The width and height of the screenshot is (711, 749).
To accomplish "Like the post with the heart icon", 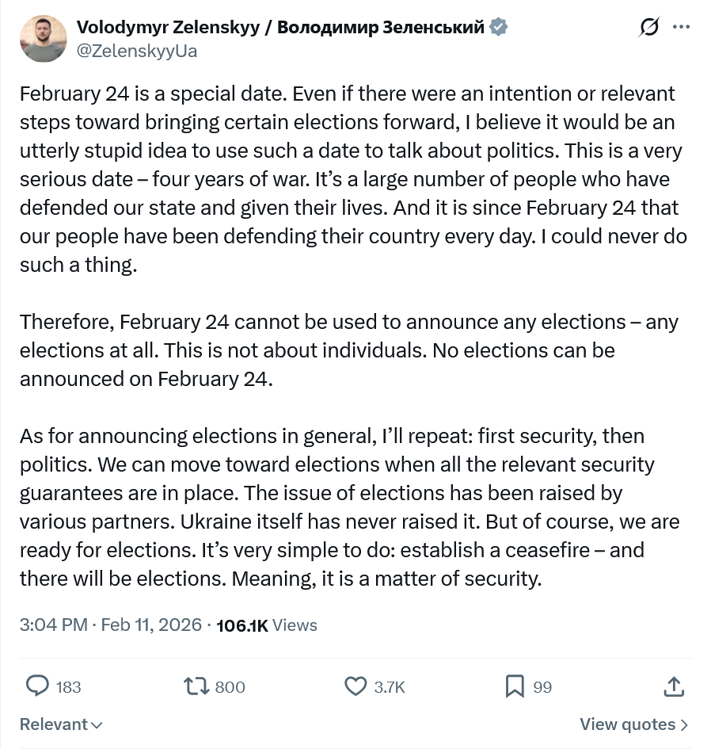I will (x=357, y=686).
